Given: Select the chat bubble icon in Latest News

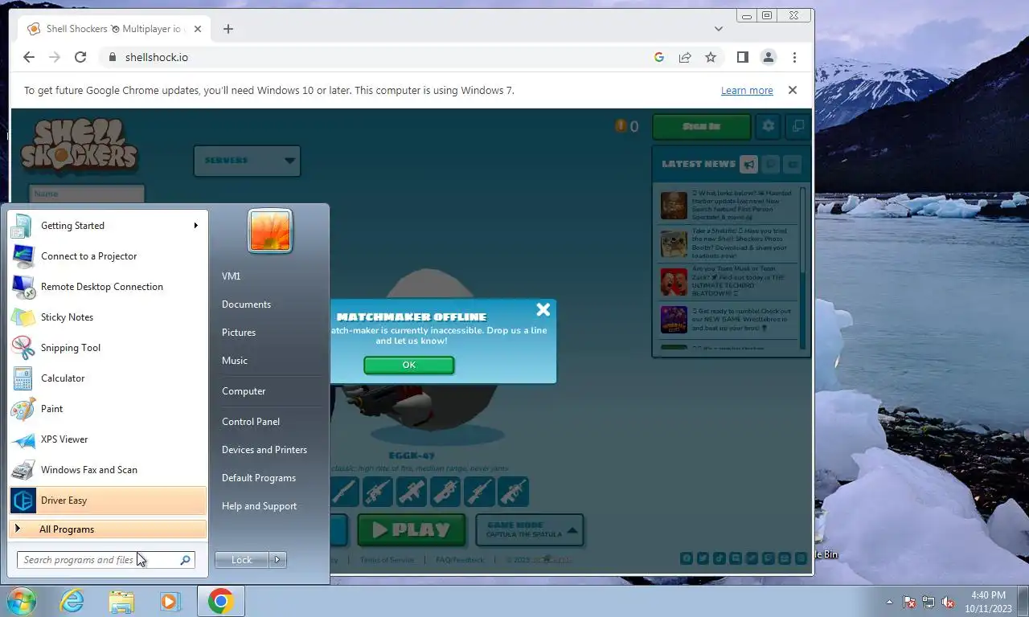Looking at the screenshot, I should [x=770, y=164].
